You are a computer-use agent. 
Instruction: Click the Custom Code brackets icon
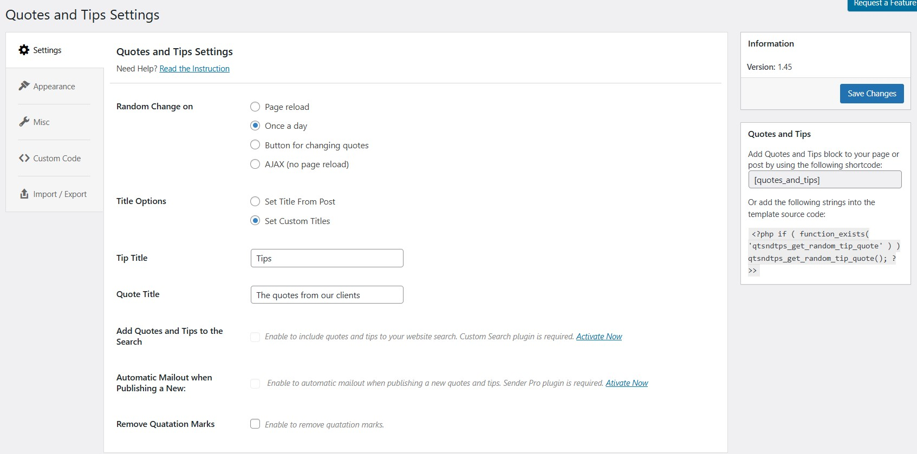[x=24, y=158]
